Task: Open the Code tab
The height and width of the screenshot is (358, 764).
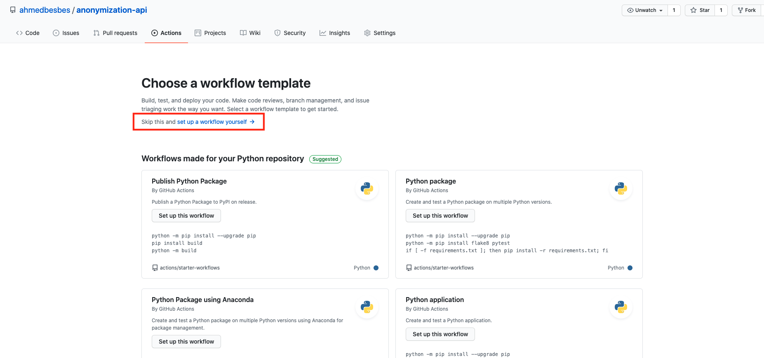Action: [28, 33]
